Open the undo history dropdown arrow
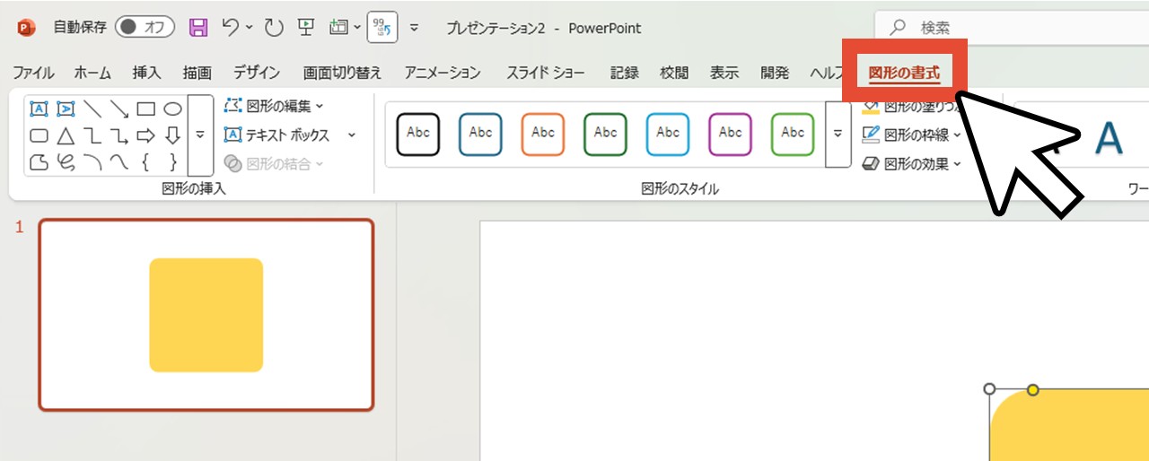 [x=250, y=28]
